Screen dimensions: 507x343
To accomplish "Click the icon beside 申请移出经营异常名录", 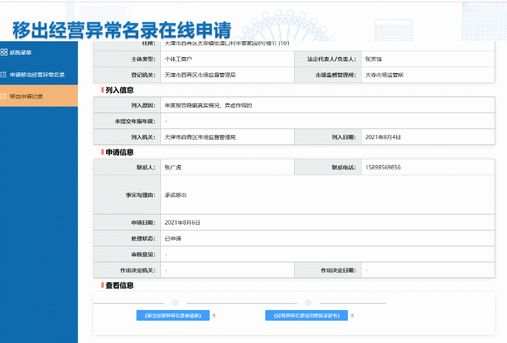I will (4, 75).
